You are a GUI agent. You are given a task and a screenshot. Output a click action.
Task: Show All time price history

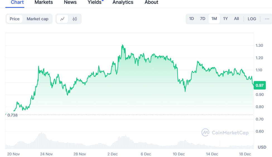[236, 19]
